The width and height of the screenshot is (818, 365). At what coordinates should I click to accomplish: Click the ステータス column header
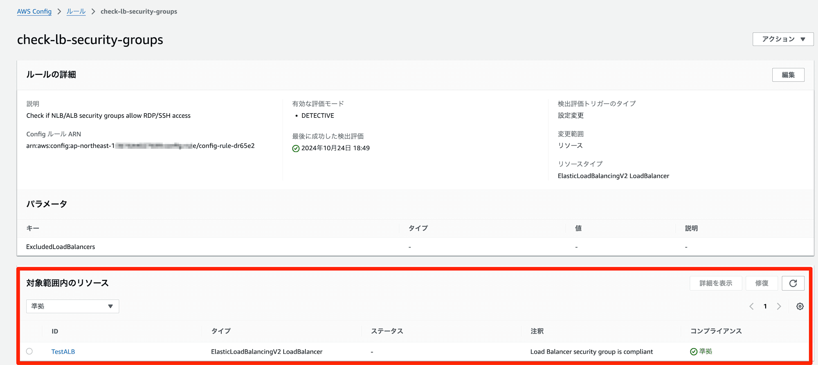pos(387,331)
